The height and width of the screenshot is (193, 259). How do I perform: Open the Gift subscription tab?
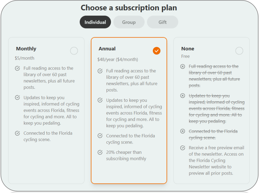[x=163, y=22]
